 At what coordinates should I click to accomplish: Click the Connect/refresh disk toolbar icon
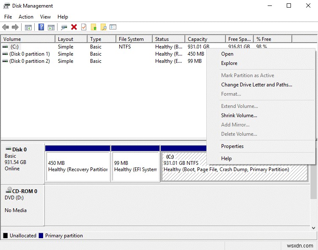click(x=64, y=27)
